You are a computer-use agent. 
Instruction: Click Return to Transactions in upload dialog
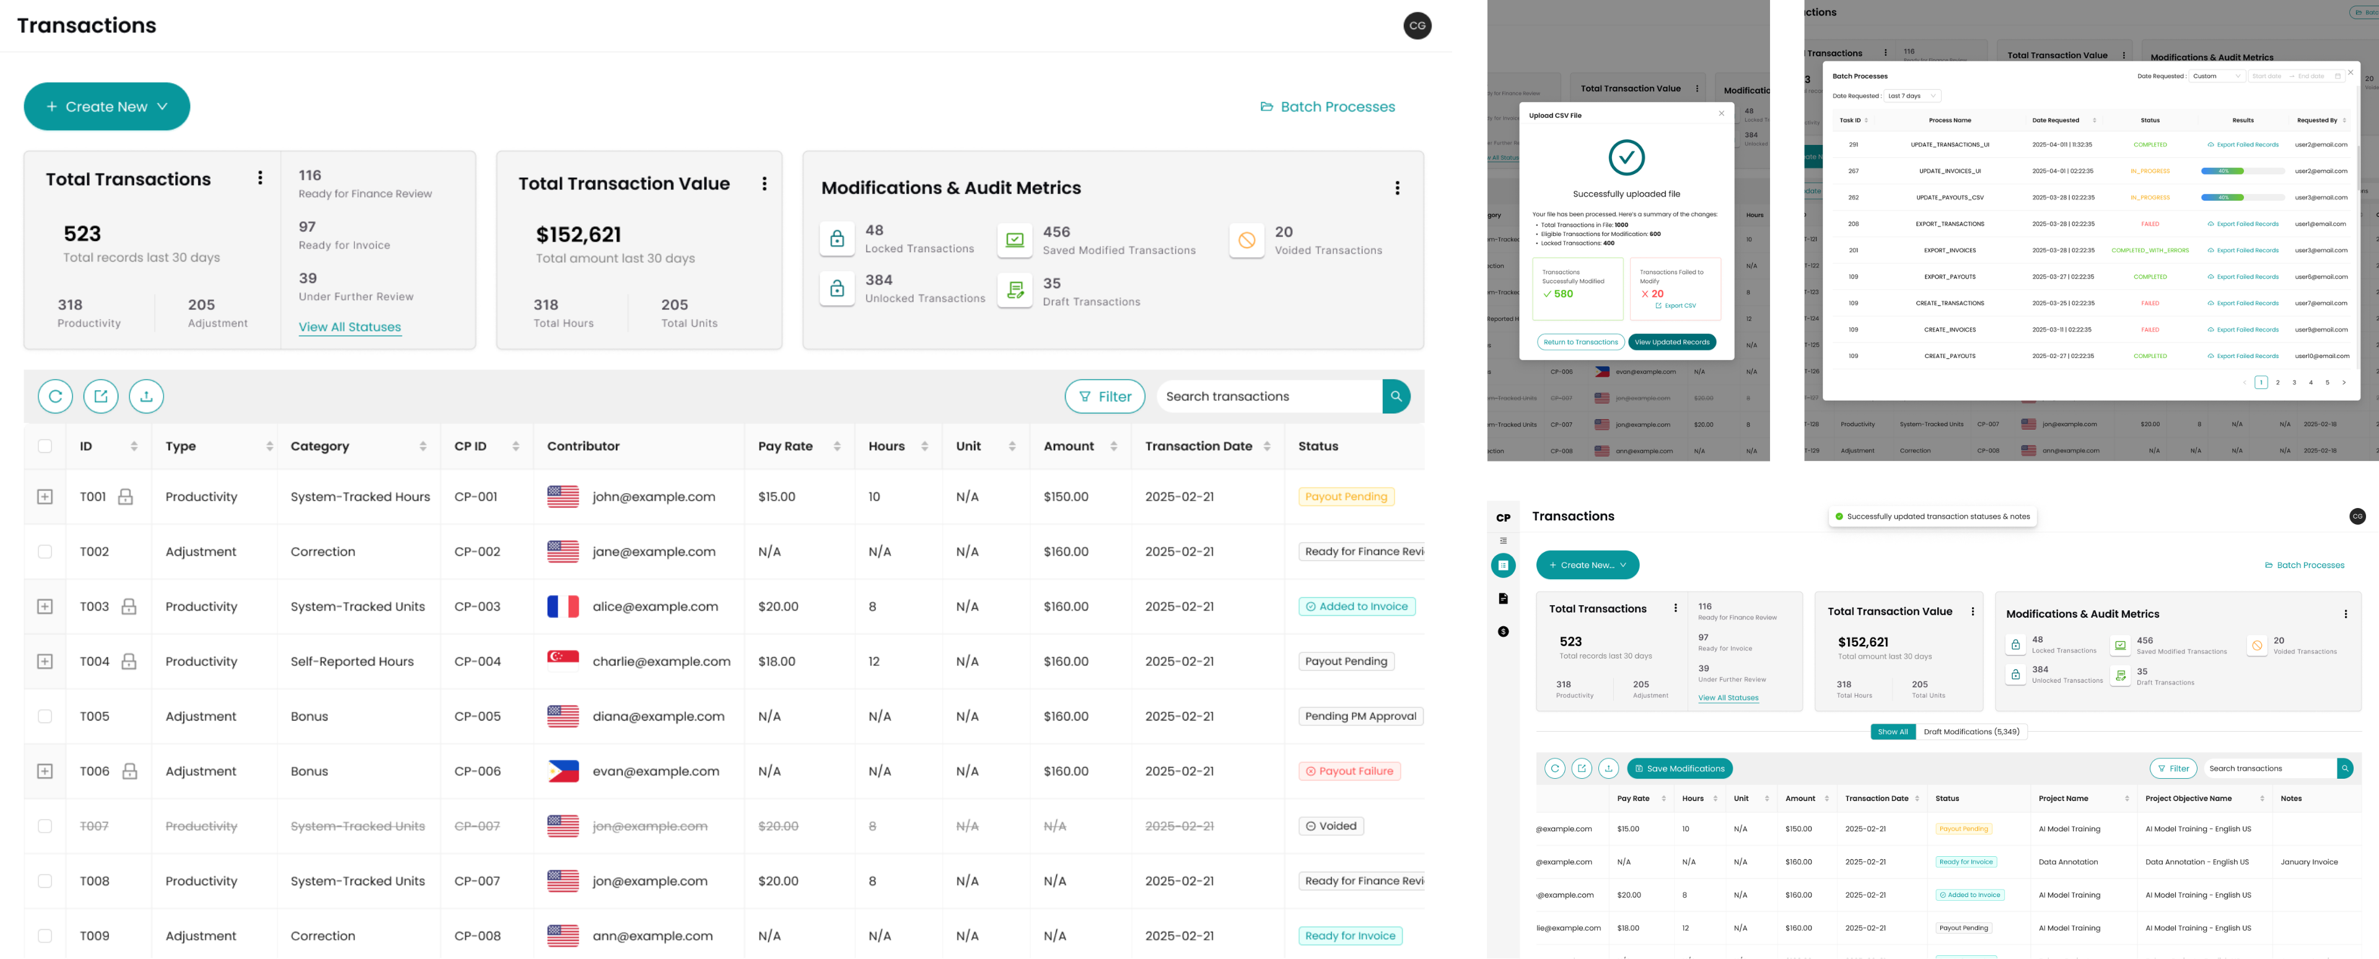tap(1580, 343)
